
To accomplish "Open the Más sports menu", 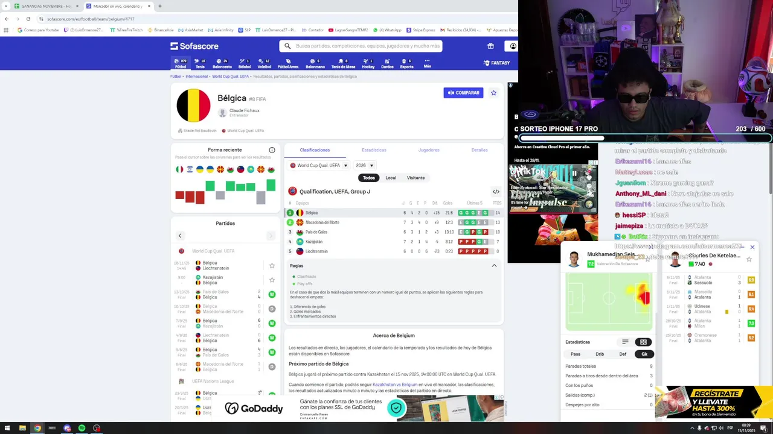I will click(427, 63).
